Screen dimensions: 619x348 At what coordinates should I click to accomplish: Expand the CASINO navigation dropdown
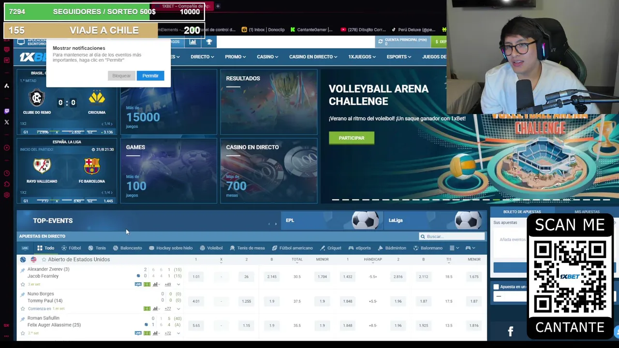(x=267, y=57)
